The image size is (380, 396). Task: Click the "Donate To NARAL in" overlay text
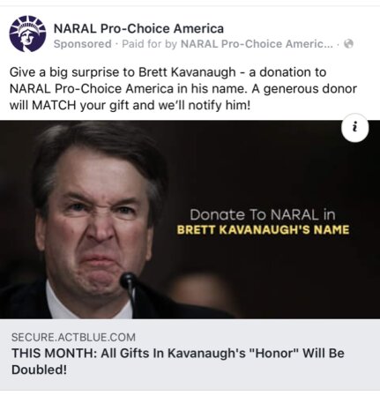[263, 214]
